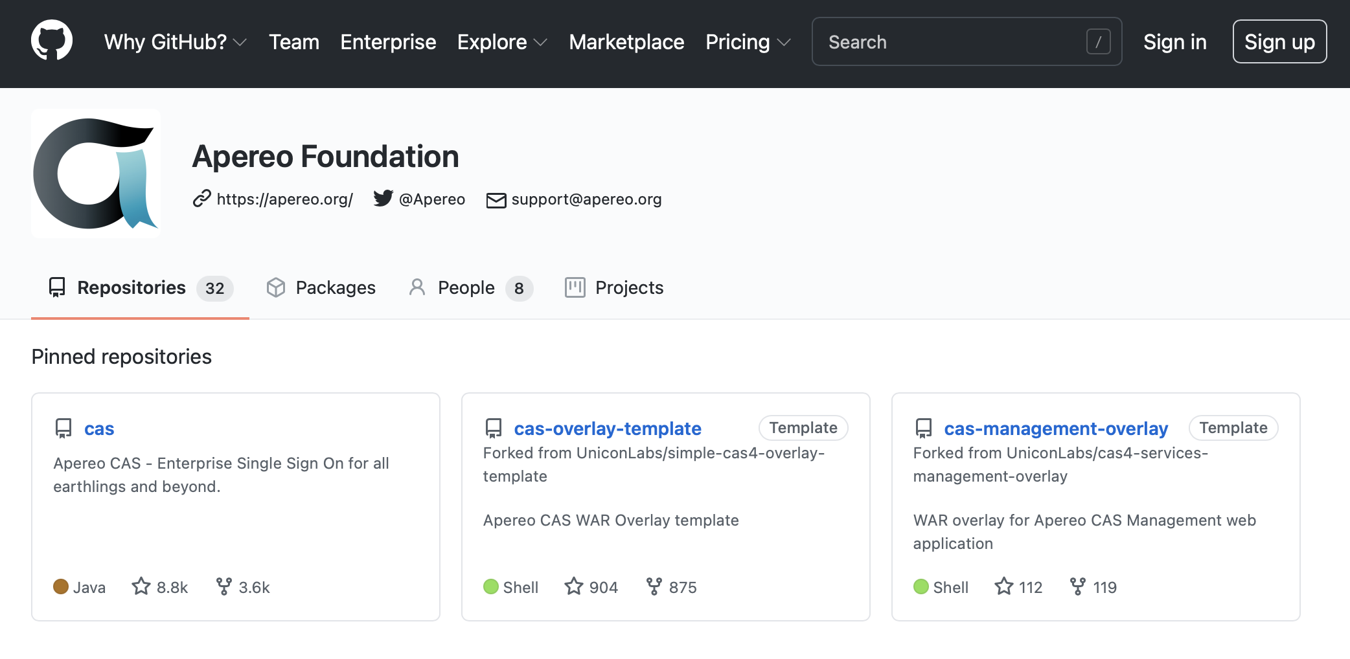This screenshot has width=1350, height=659.
Task: Click the Sign in link
Action: [1174, 42]
